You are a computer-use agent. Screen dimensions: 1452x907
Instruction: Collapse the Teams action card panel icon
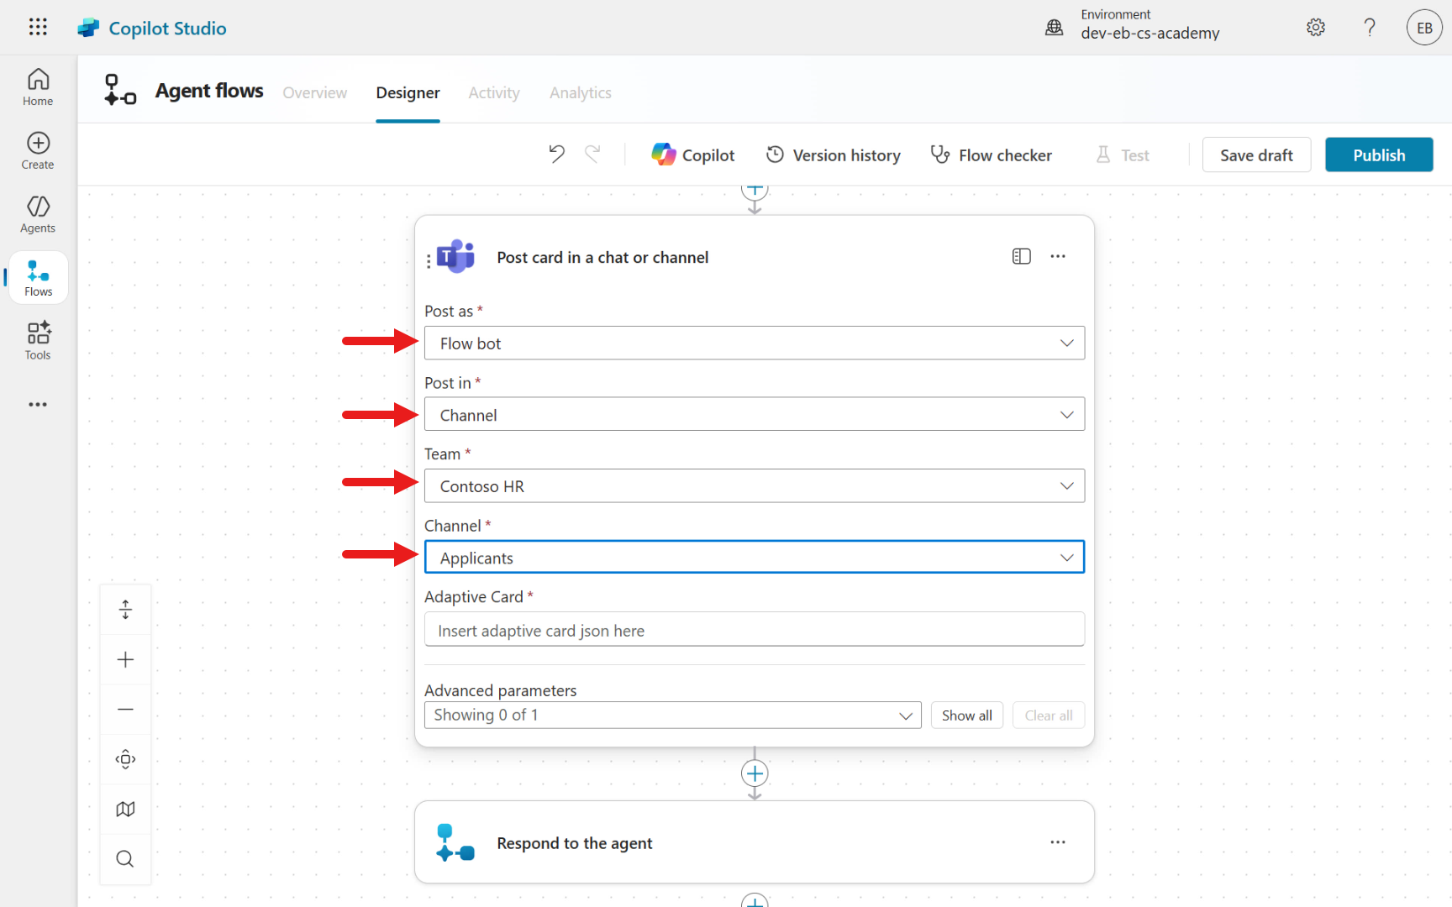(1021, 257)
